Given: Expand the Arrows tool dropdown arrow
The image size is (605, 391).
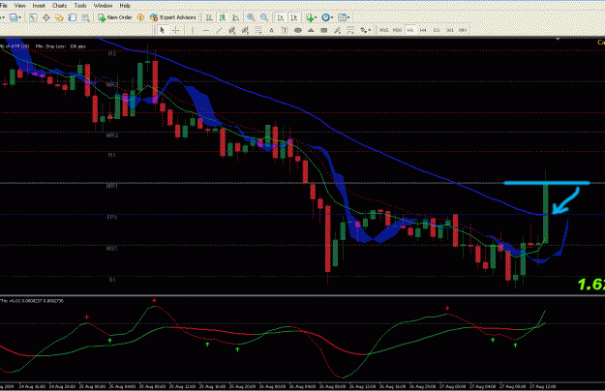Looking at the screenshot, I should click(370, 30).
